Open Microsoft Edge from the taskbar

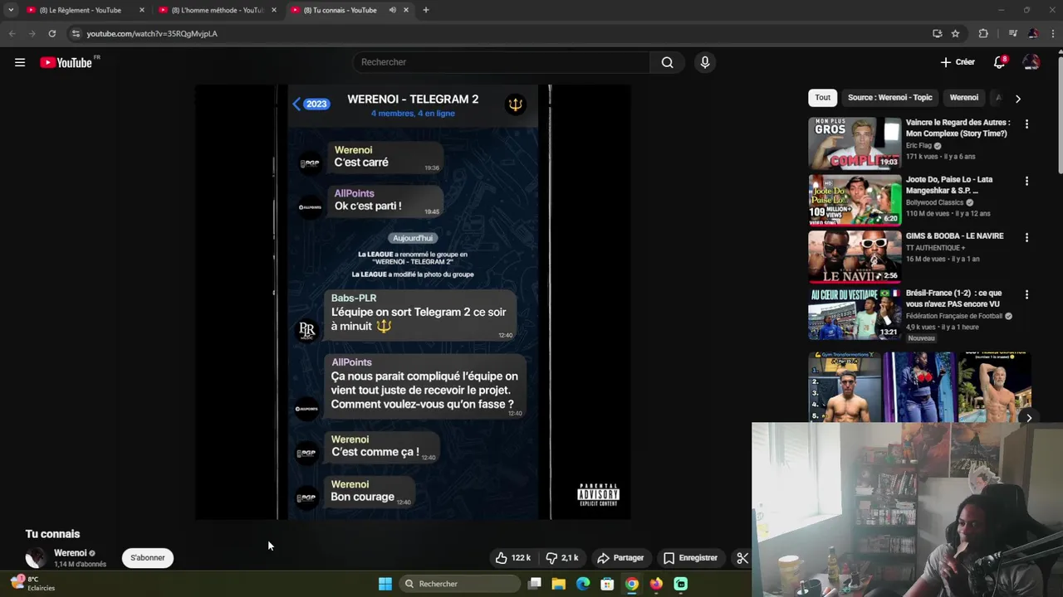[x=583, y=584]
